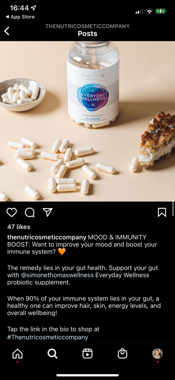Image resolution: width=175 pixels, height=380 pixels.
Task: Go to the Home feed tab
Action: [x=18, y=354]
